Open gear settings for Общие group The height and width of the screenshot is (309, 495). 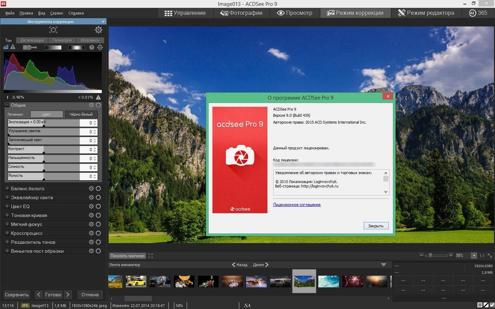(91, 105)
